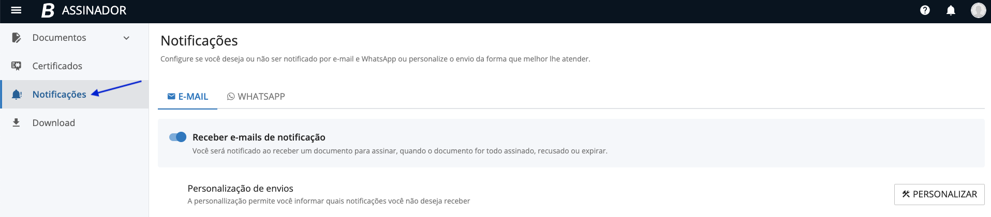Screen dimensions: 991x217
Task: Open Certificados in the sidebar
Action: [57, 66]
